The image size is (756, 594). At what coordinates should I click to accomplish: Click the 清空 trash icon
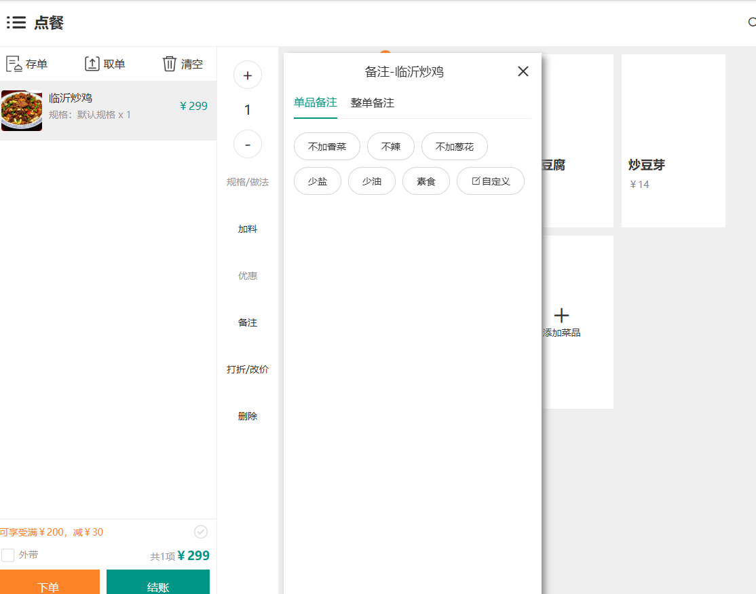click(169, 64)
